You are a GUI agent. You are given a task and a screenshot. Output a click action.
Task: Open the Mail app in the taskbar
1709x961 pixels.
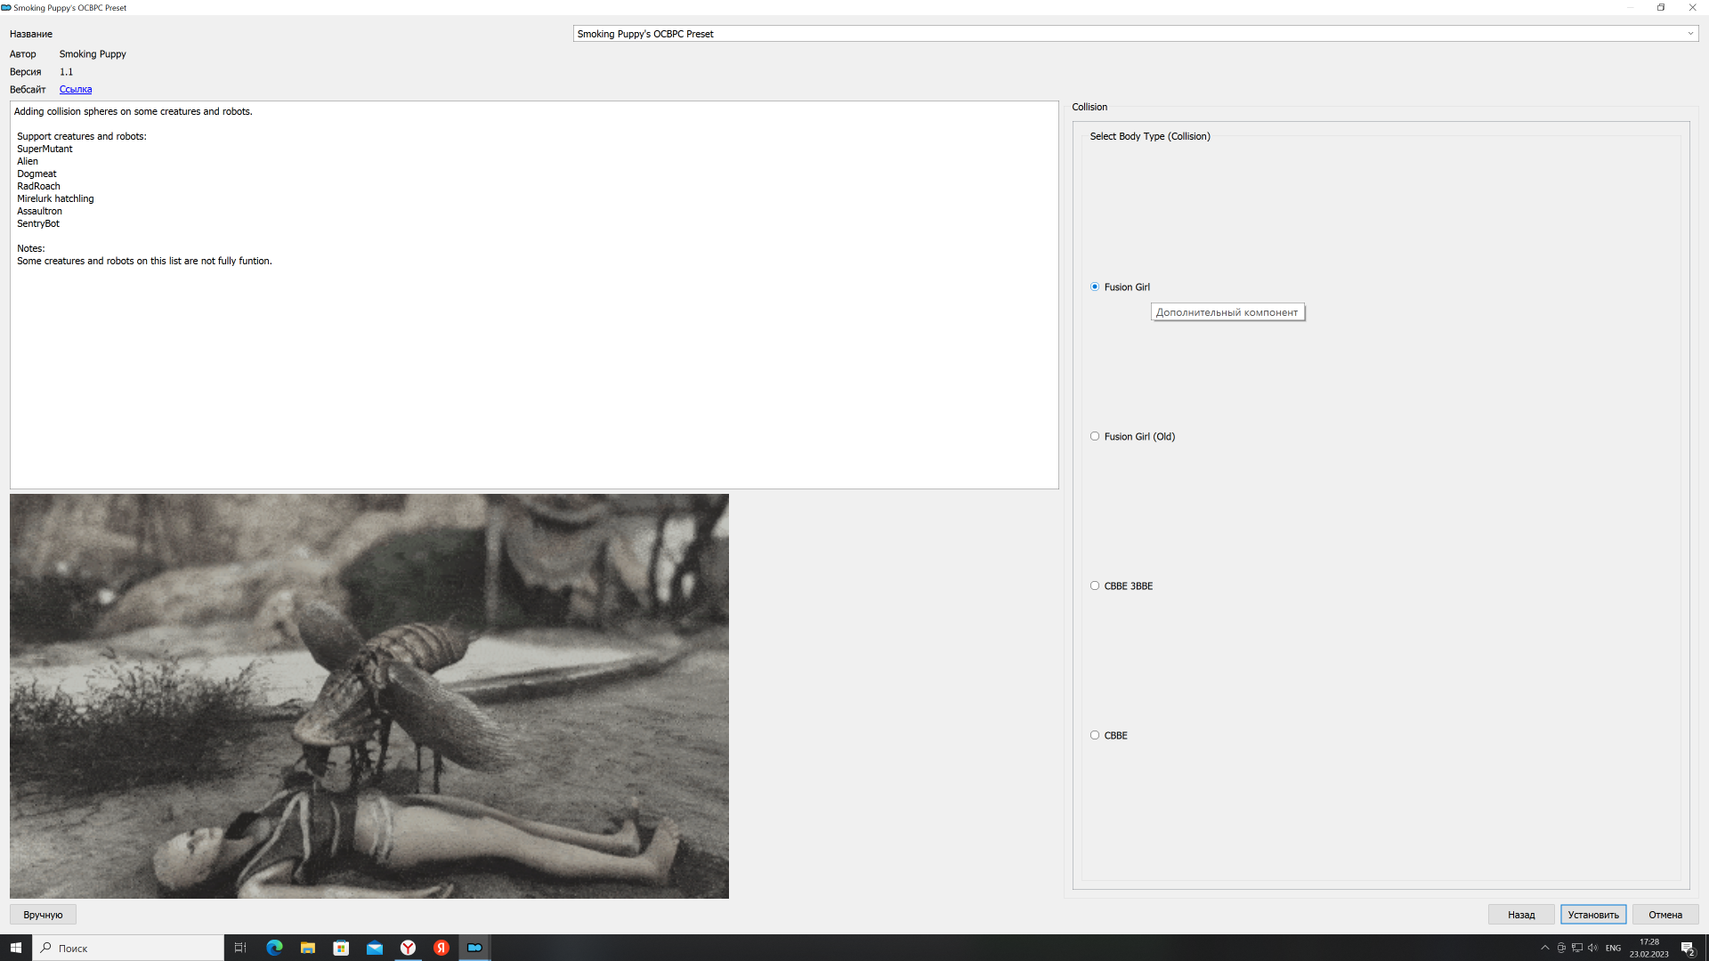[x=375, y=948]
